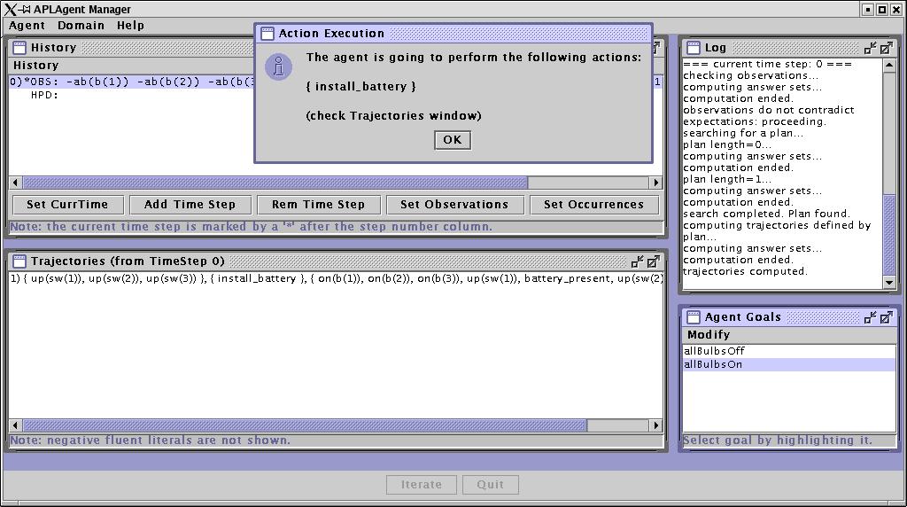Select the allBulbsOff goal
This screenshot has width=907, height=507.
pyautogui.click(x=714, y=351)
